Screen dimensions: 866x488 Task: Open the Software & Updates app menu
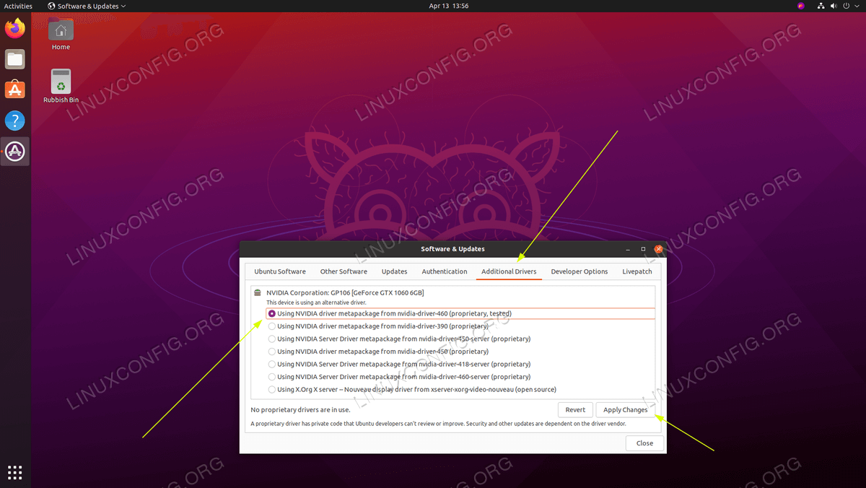pos(87,6)
